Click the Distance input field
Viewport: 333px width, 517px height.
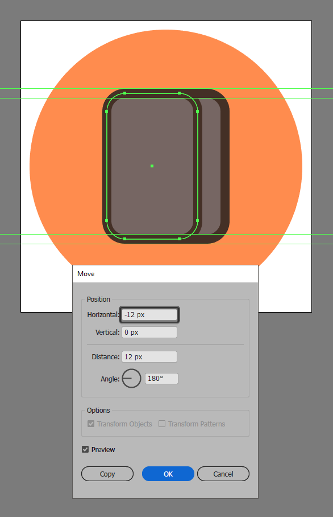click(x=149, y=357)
